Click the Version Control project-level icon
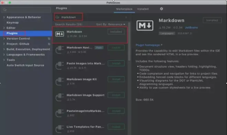The image size is (227, 135). [x=49, y=38]
